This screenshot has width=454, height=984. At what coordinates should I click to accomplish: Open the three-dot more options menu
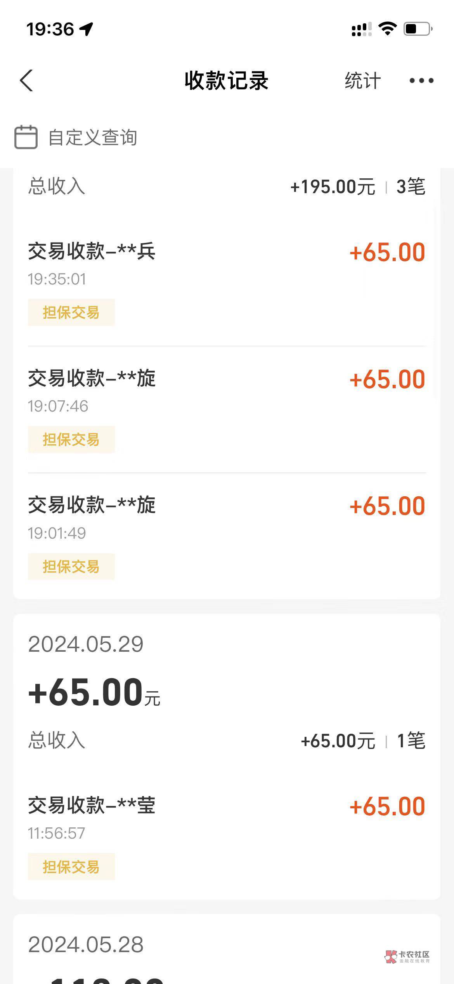pos(421,81)
